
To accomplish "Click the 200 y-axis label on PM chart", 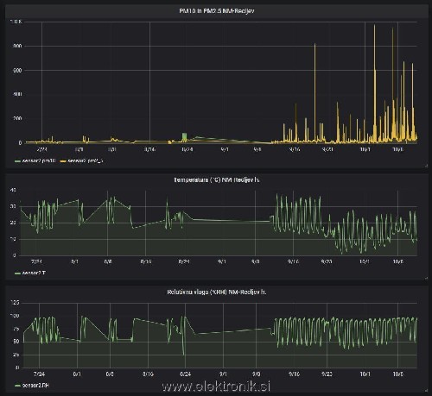I will pyautogui.click(x=17, y=118).
